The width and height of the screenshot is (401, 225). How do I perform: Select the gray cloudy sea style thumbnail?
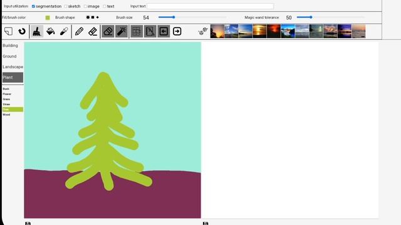(x=302, y=31)
